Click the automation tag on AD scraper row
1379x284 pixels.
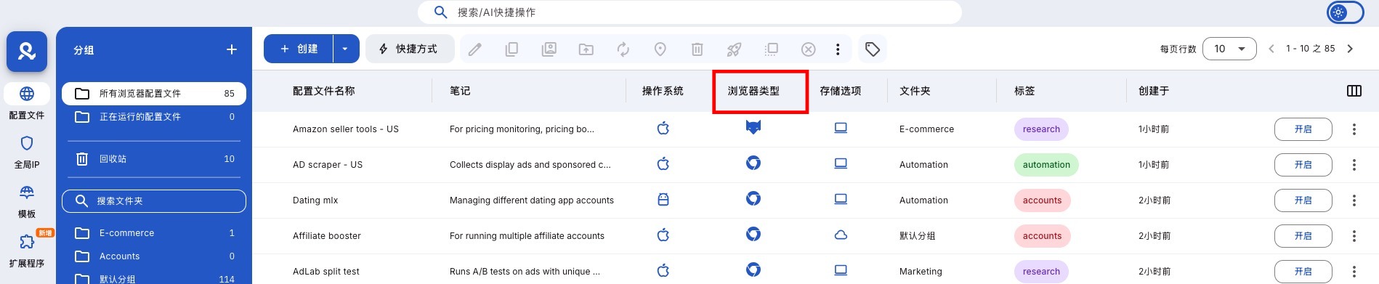1046,165
